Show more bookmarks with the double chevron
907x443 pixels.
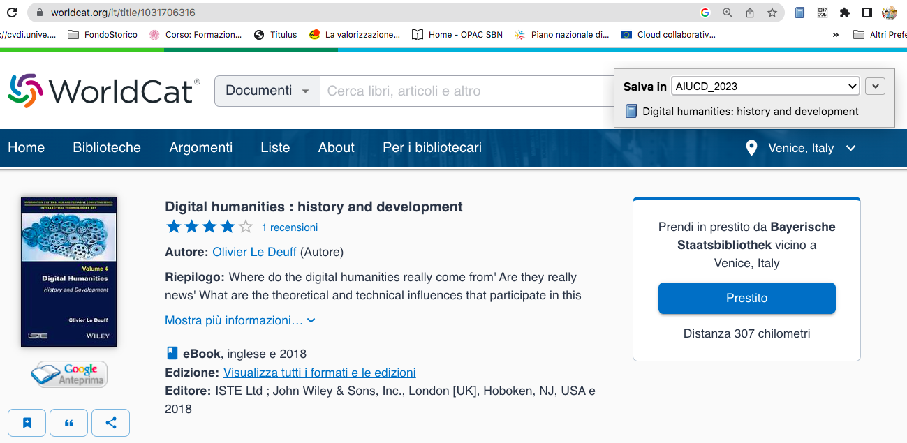pyautogui.click(x=836, y=35)
